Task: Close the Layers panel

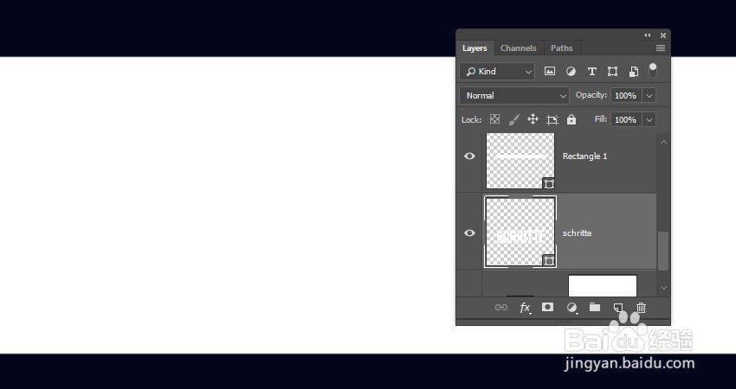Action: (663, 35)
